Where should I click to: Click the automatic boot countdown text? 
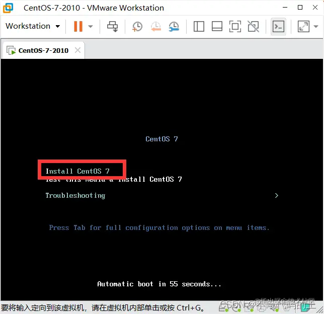coord(159,284)
